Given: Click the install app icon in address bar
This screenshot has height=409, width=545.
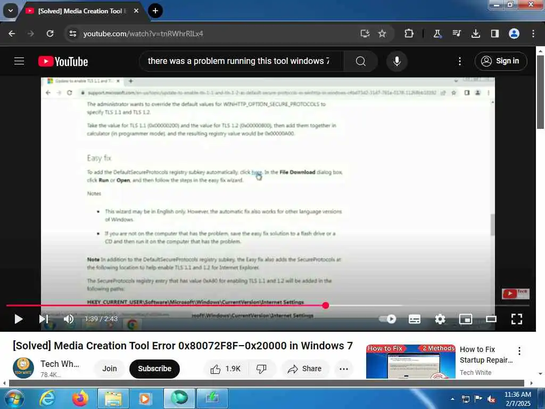Looking at the screenshot, I should point(365,34).
